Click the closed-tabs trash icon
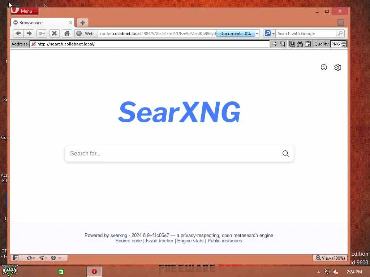 [x=341, y=23]
